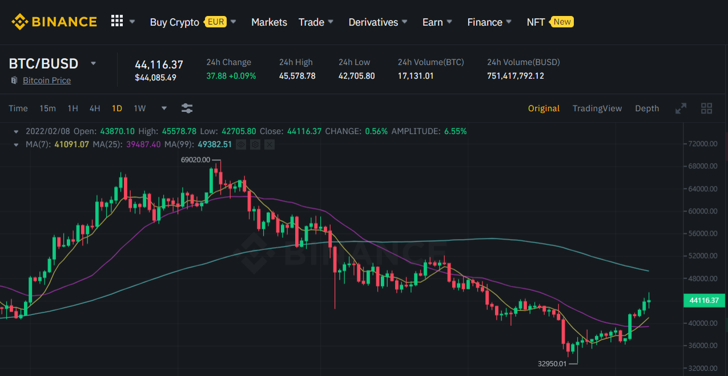Image resolution: width=728 pixels, height=376 pixels.
Task: Collapse the OHLC candle info row
Action: point(16,131)
